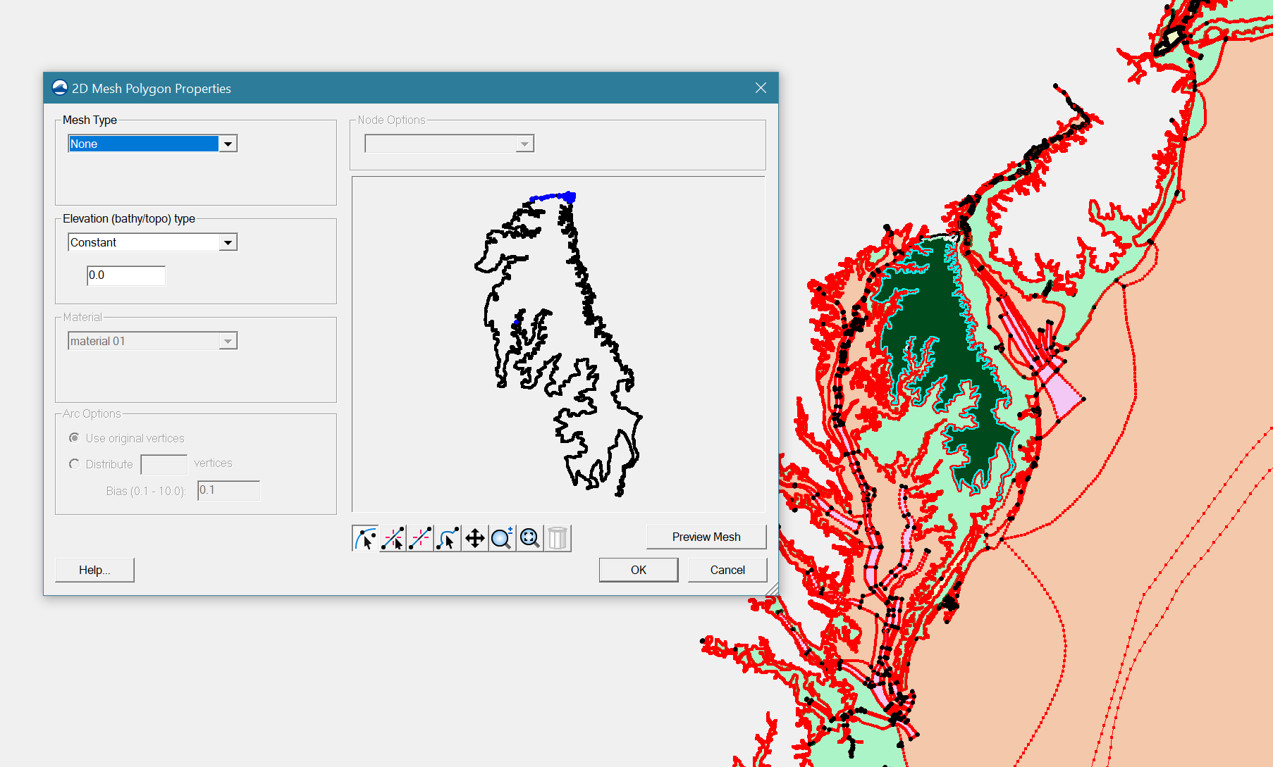This screenshot has height=767, width=1273.
Task: Cancel the polygon properties dialog
Action: coord(727,570)
